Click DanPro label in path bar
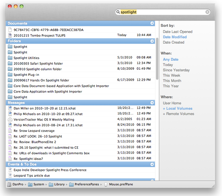 pos(18,184)
